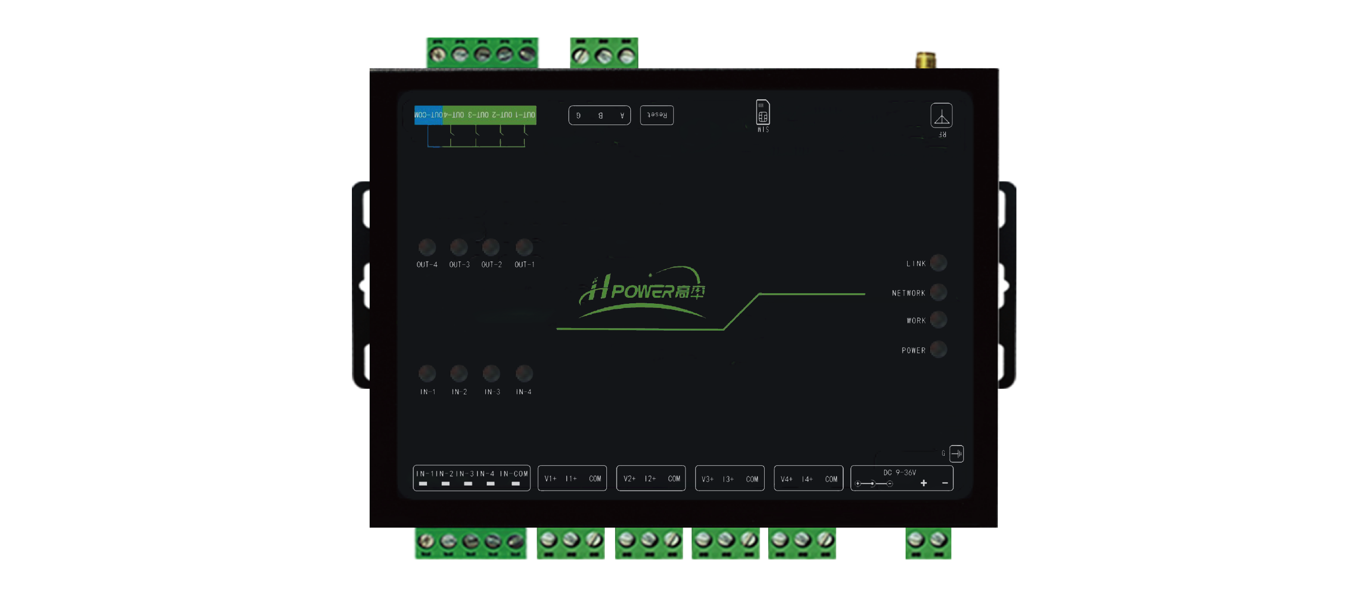This screenshot has height=597, width=1367.
Task: Click the IN-COM label text
Action: tap(514, 473)
